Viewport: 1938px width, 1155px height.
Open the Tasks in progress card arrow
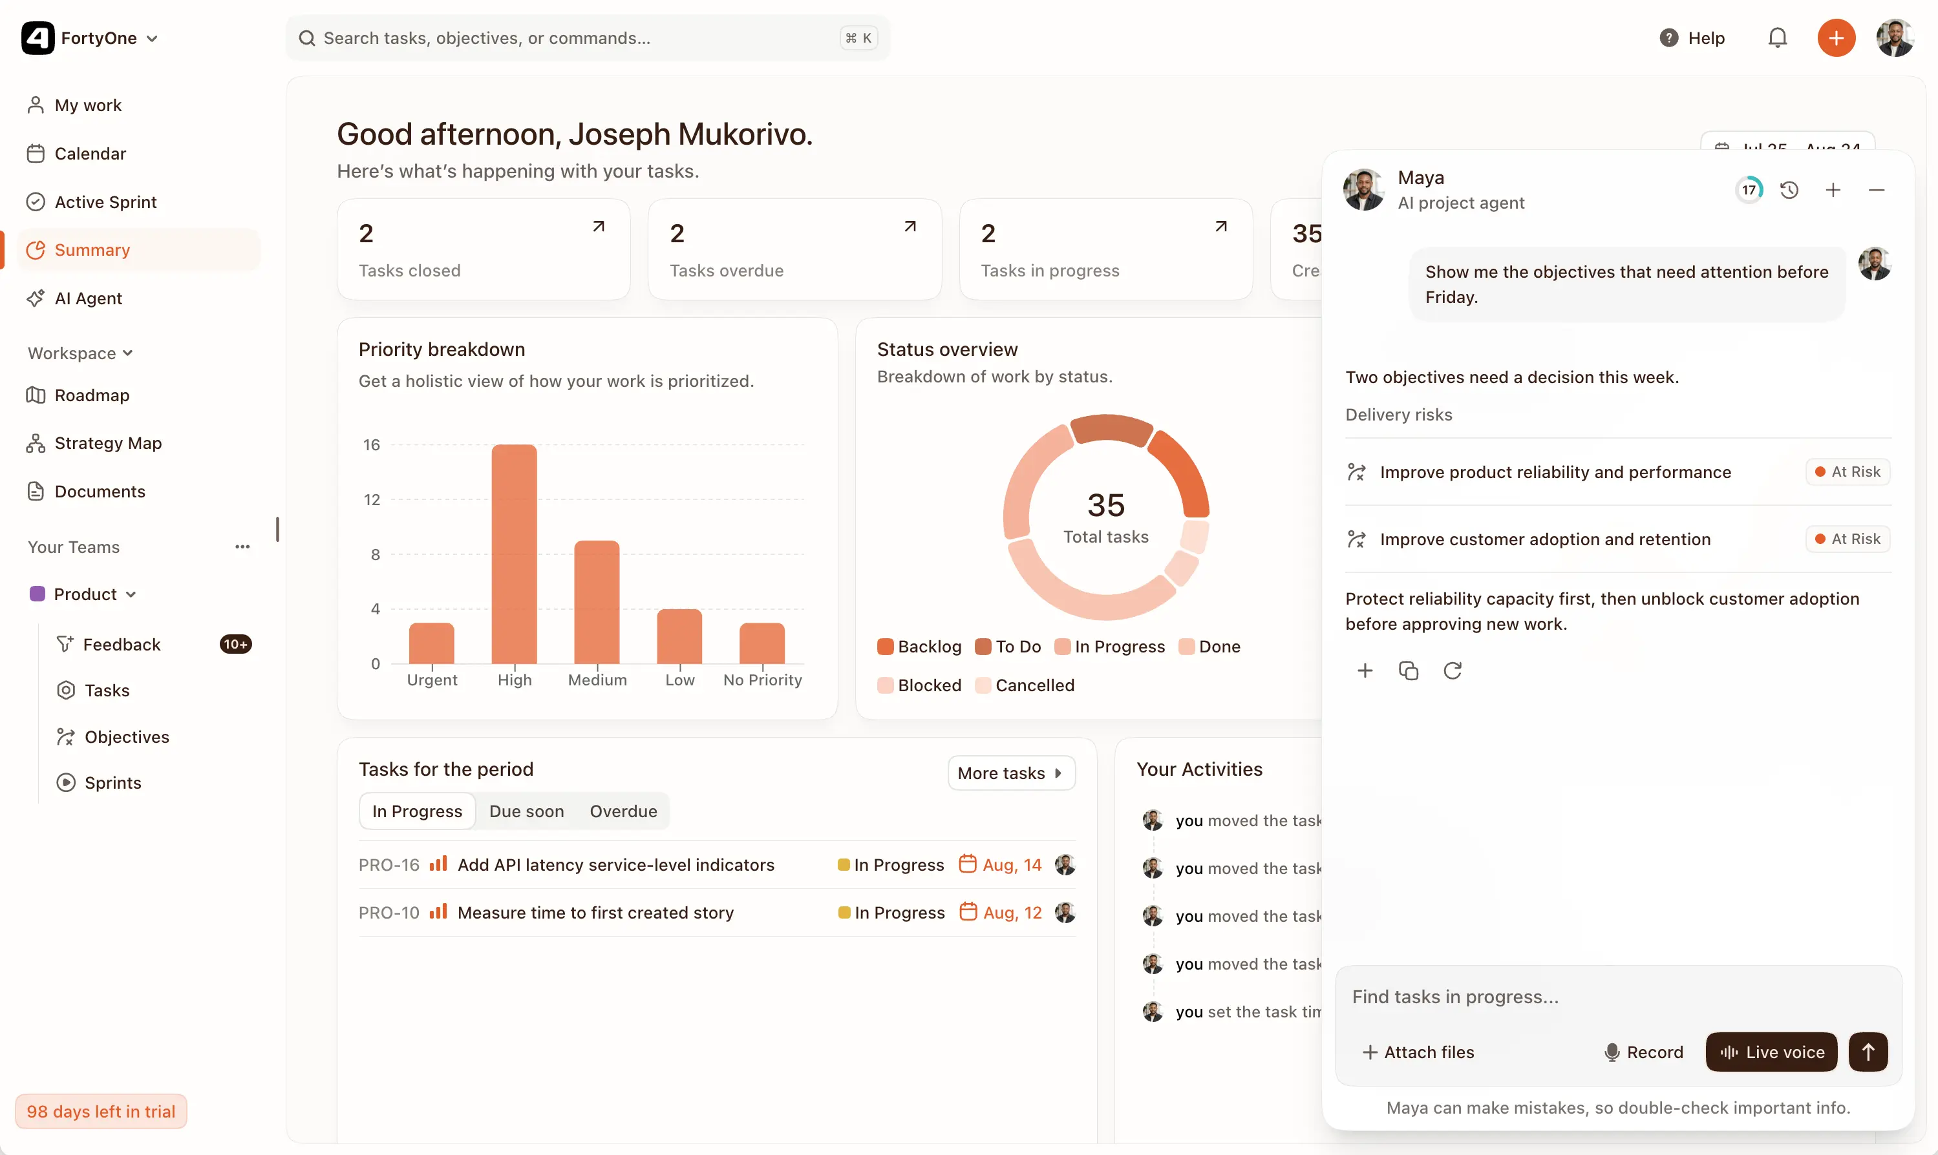[x=1221, y=227]
